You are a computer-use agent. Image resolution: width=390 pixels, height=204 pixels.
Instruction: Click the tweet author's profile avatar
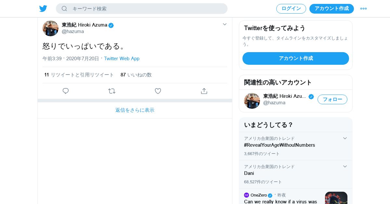(50, 28)
